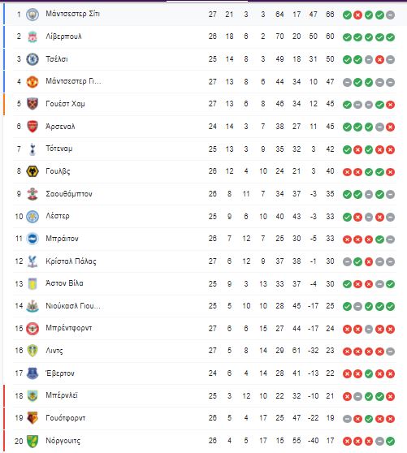Image resolution: width=407 pixels, height=453 pixels.
Task: Open the Watford crest icon
Action: tap(32, 418)
